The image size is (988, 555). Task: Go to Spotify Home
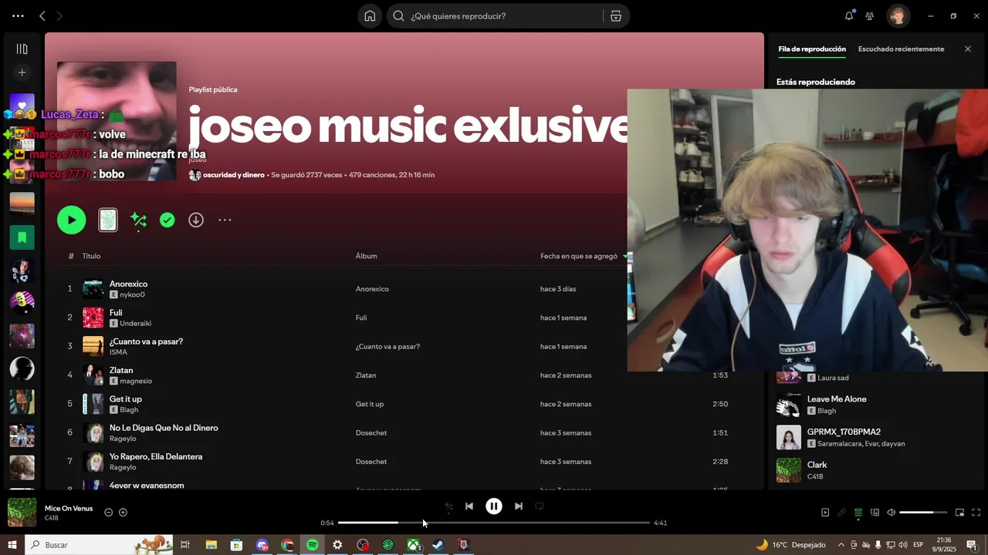[370, 16]
